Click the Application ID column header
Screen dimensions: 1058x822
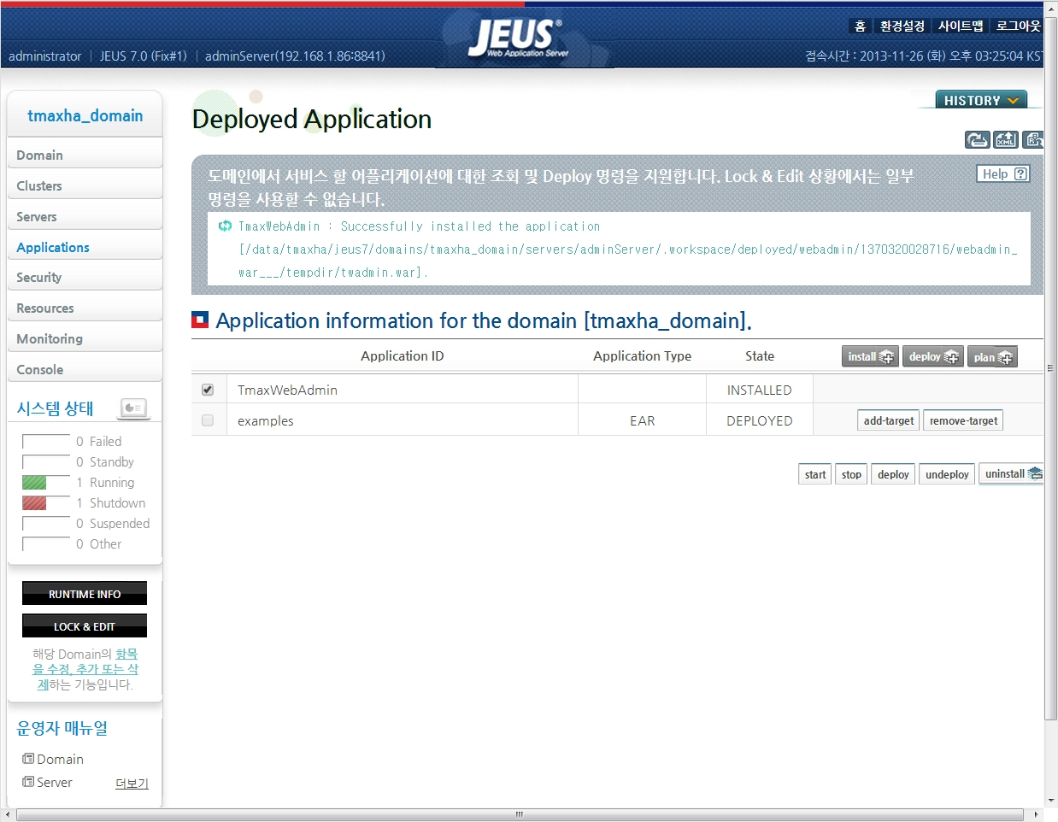(403, 355)
